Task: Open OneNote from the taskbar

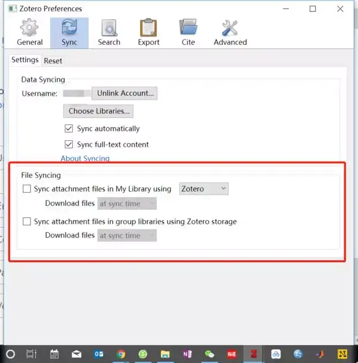Action: (x=187, y=354)
